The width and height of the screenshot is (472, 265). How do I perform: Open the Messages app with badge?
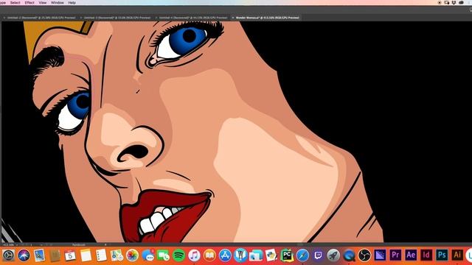point(147,255)
